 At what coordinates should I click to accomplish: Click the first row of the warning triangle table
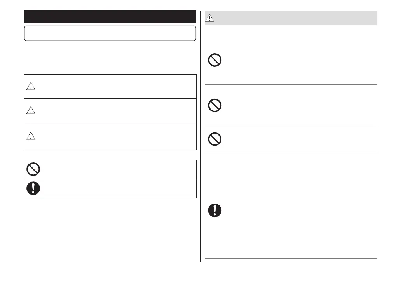(x=117, y=87)
